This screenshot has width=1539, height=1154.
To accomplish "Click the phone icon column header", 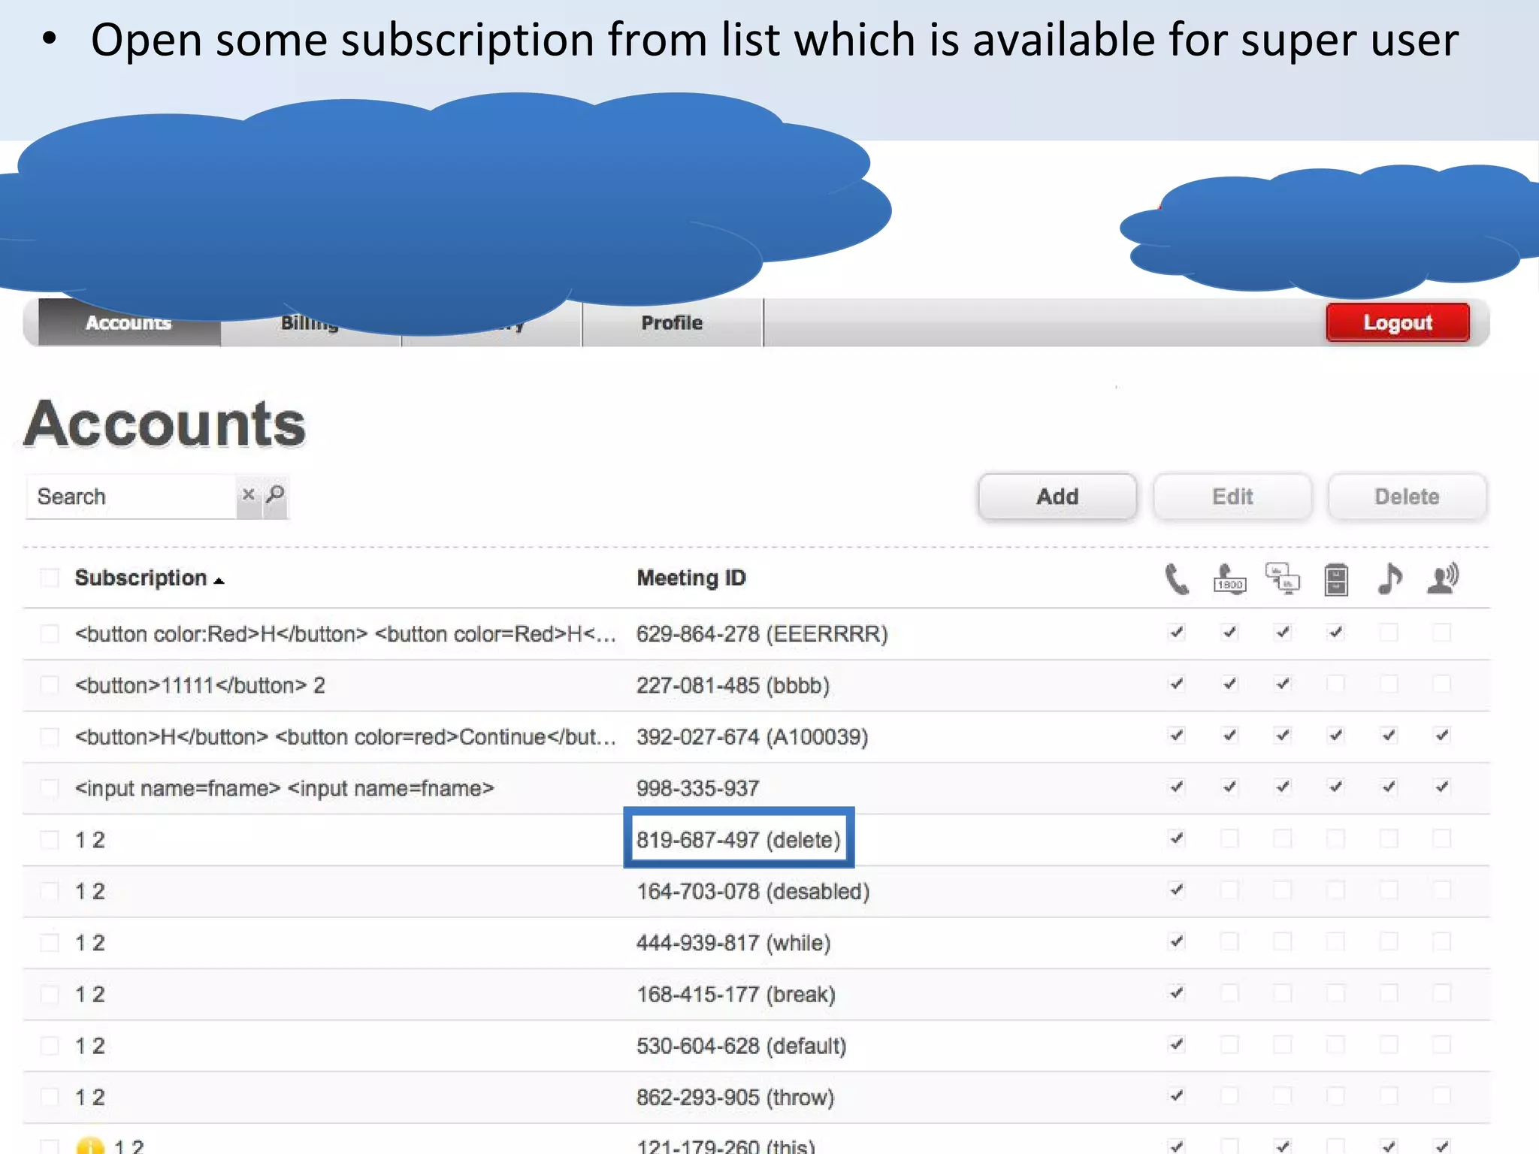I will click(1176, 579).
